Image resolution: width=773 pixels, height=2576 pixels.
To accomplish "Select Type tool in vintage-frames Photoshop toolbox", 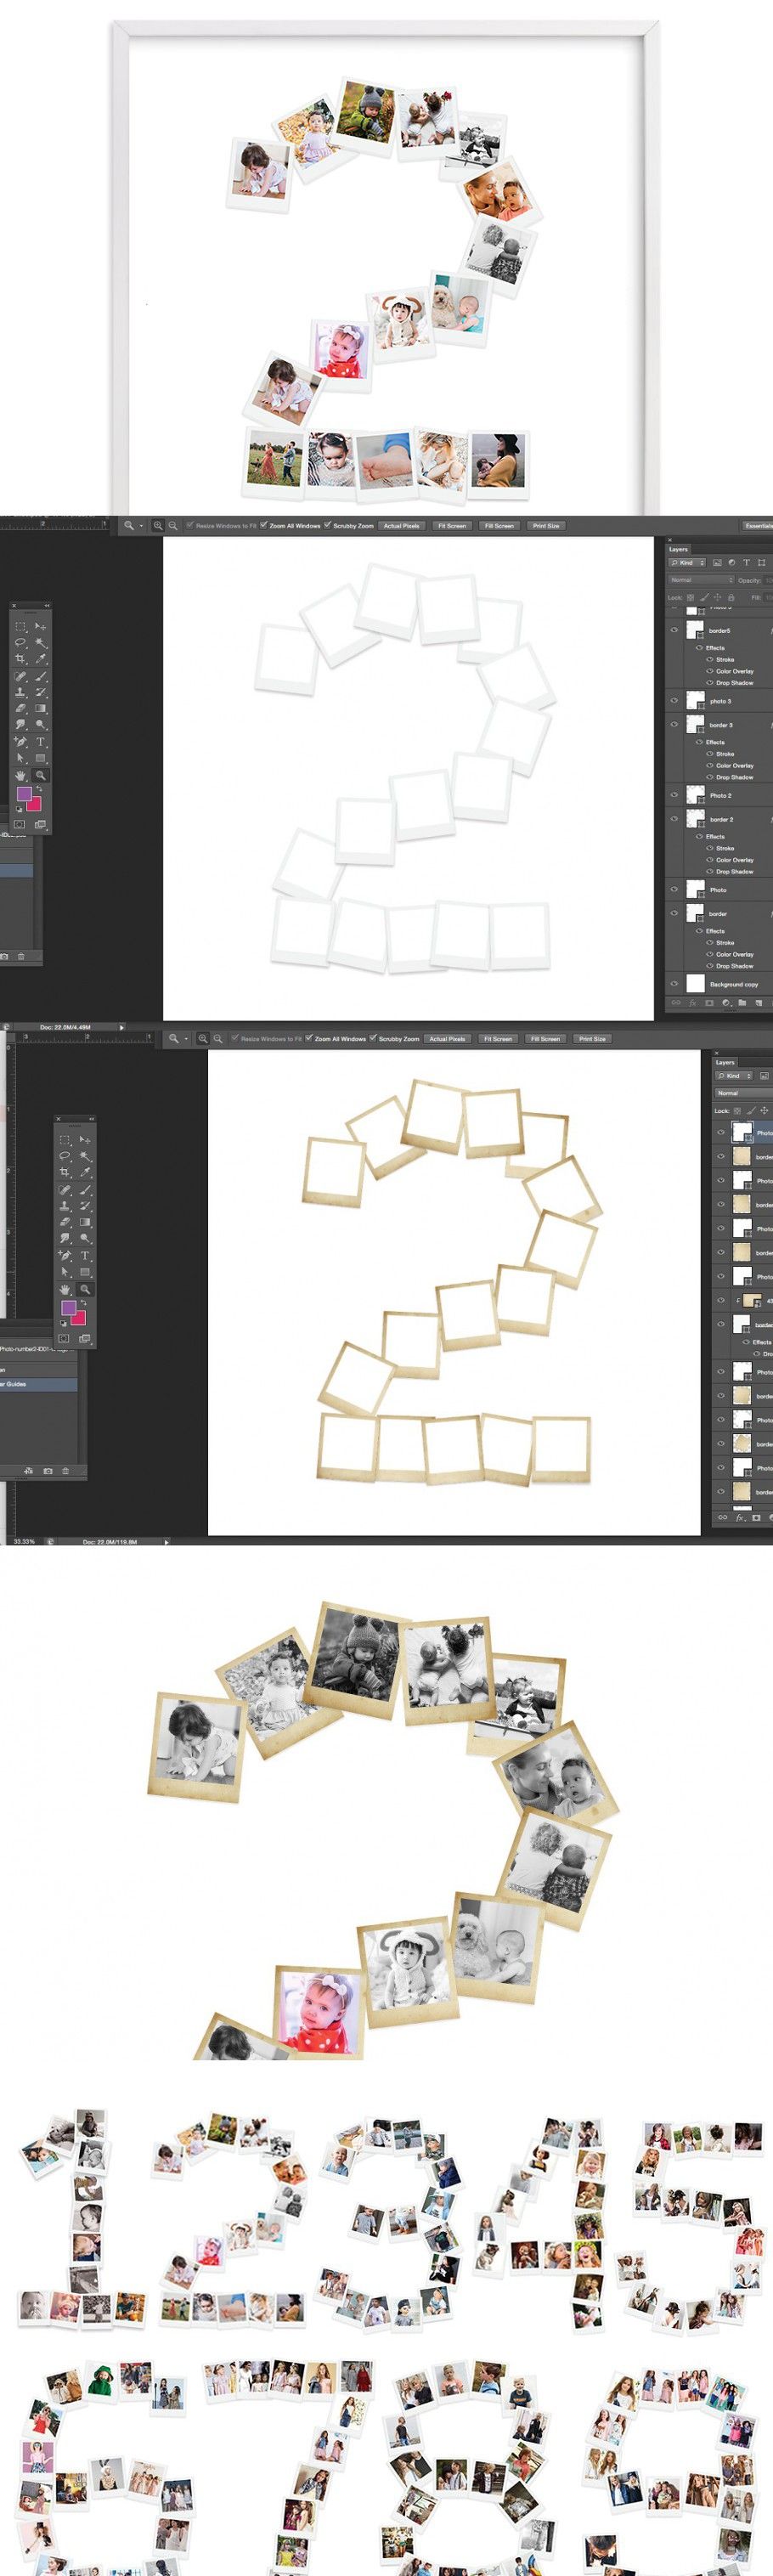I will click(x=85, y=1255).
